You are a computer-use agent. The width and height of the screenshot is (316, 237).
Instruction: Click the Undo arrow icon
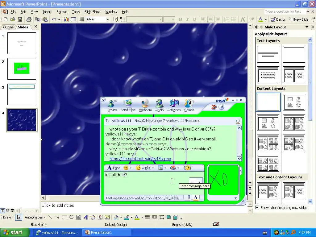54,19
